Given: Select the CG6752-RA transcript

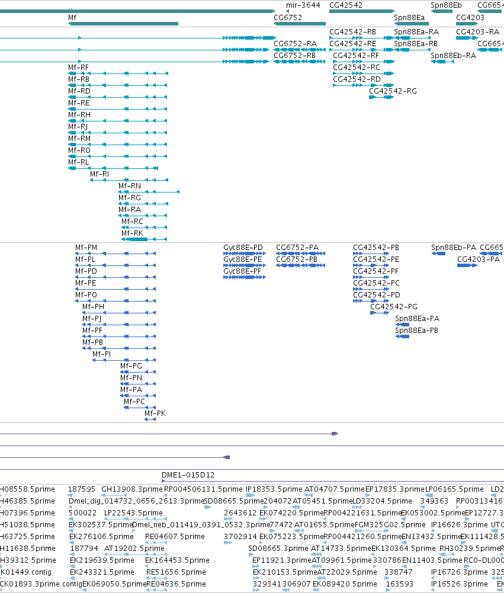Looking at the screenshot, I should (x=300, y=50).
